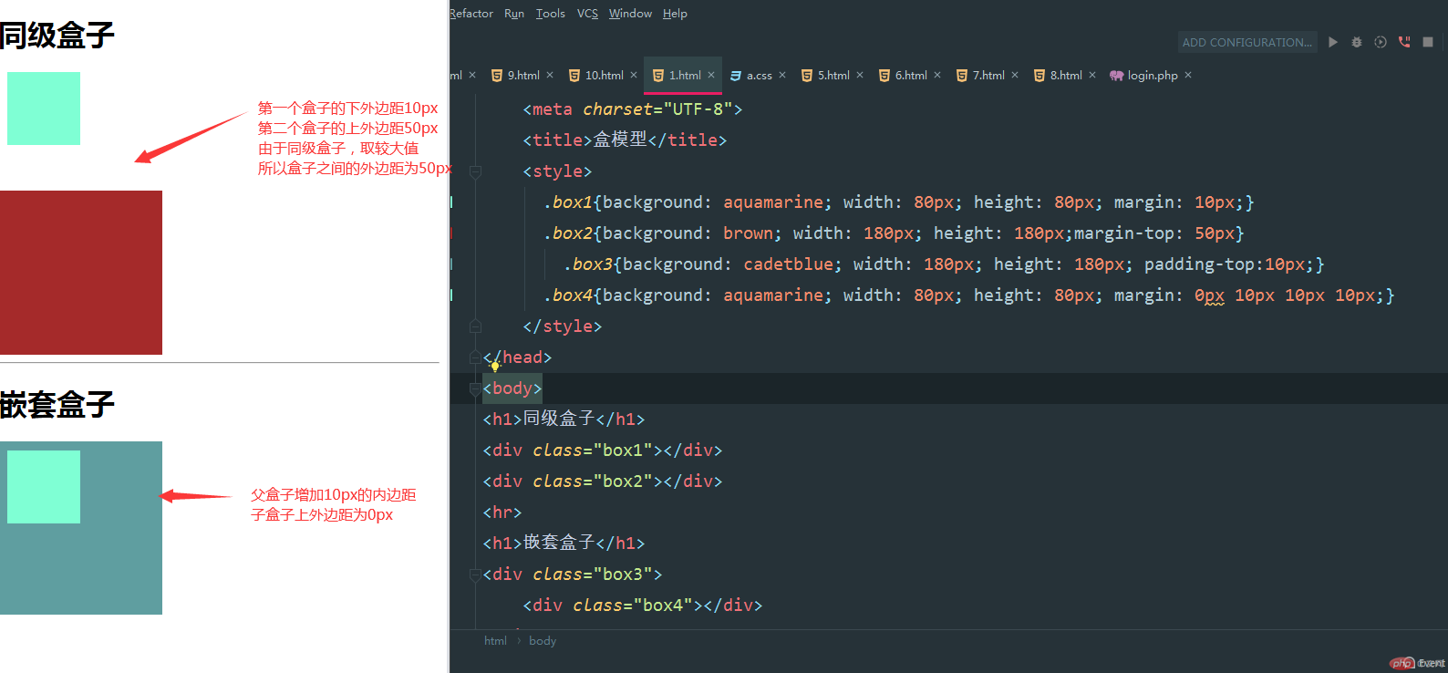1448x673 pixels.
Task: Click the <hr> code line
Action: pos(502,513)
